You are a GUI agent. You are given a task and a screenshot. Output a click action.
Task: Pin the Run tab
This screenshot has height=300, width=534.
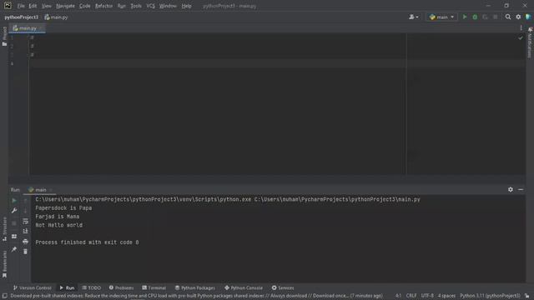click(14, 249)
